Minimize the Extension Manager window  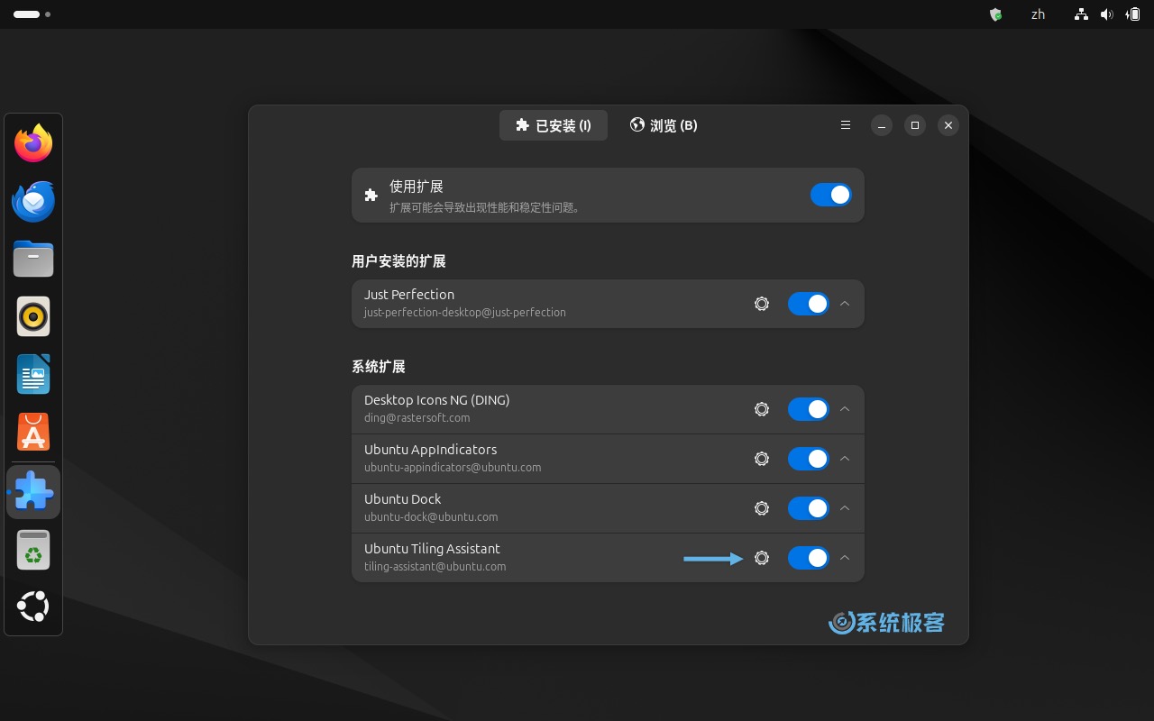pos(882,125)
